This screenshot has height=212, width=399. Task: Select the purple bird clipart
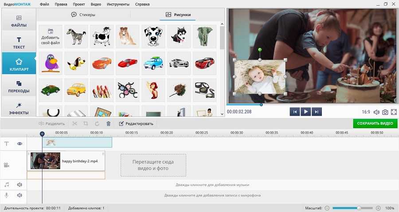pos(51,63)
